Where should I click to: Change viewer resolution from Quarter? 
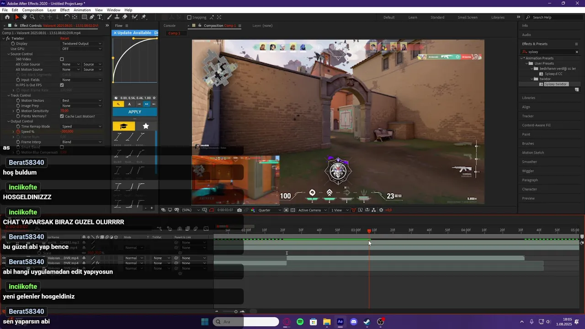tap(270, 210)
